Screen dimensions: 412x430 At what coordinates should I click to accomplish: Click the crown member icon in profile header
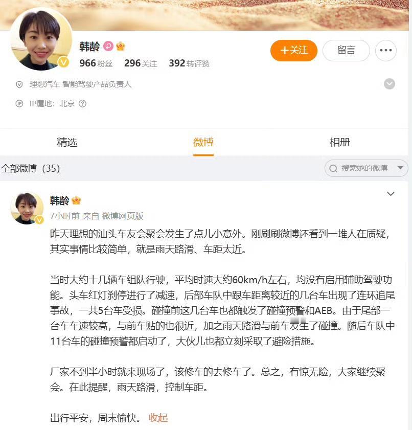click(x=121, y=46)
